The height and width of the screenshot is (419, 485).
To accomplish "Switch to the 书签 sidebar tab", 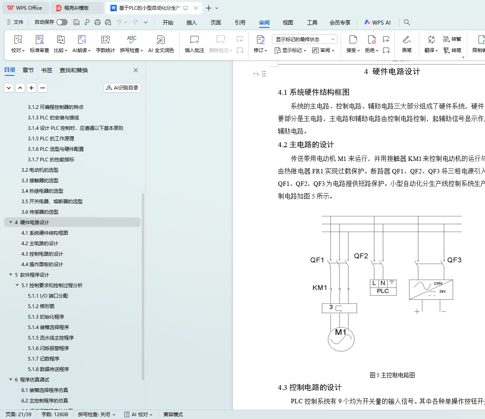I will point(47,70).
